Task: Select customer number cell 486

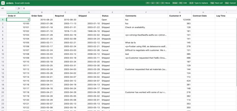Action: tap(180, 58)
